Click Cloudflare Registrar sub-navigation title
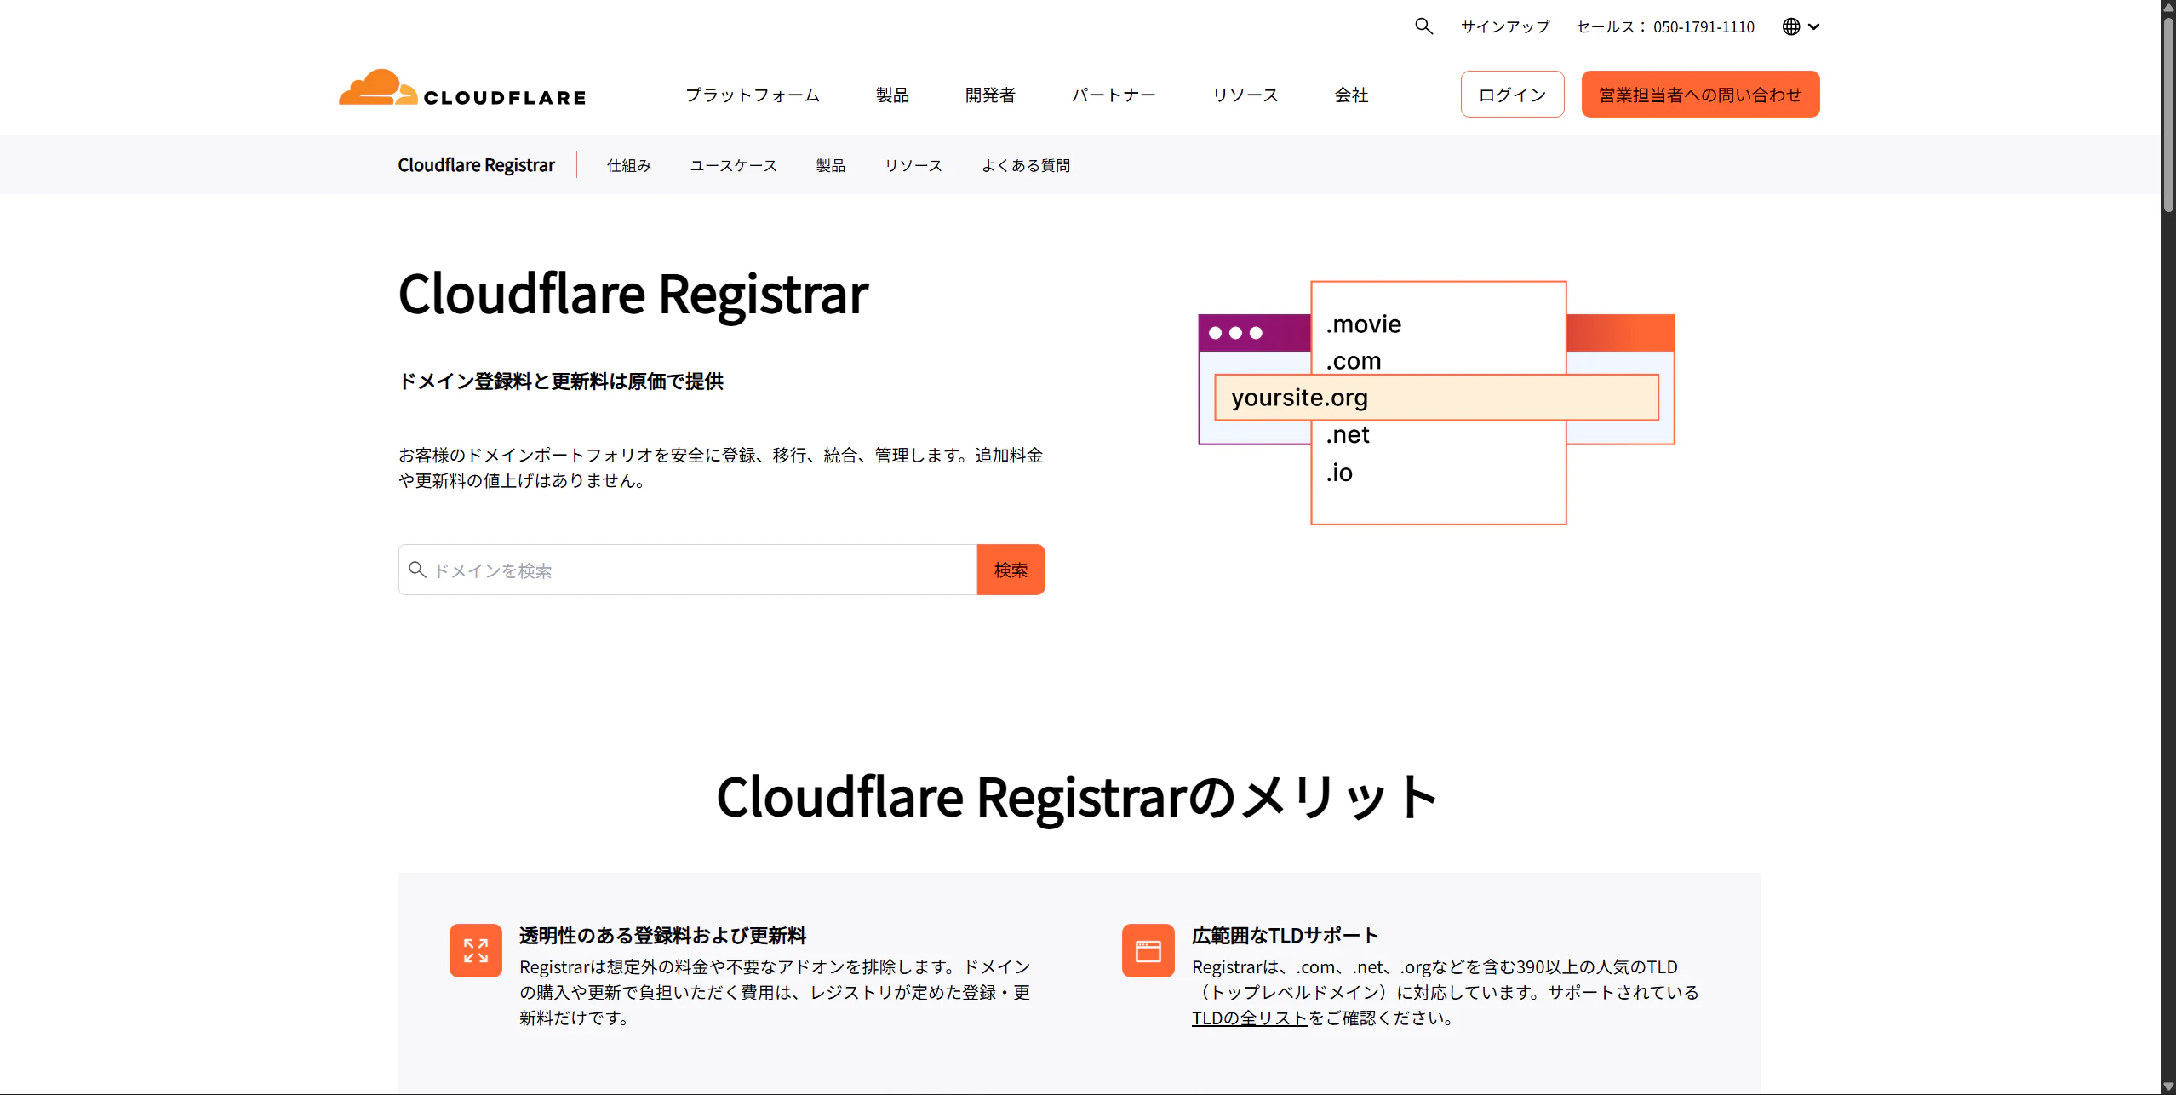Viewport: 2176px width, 1095px height. coord(476,164)
